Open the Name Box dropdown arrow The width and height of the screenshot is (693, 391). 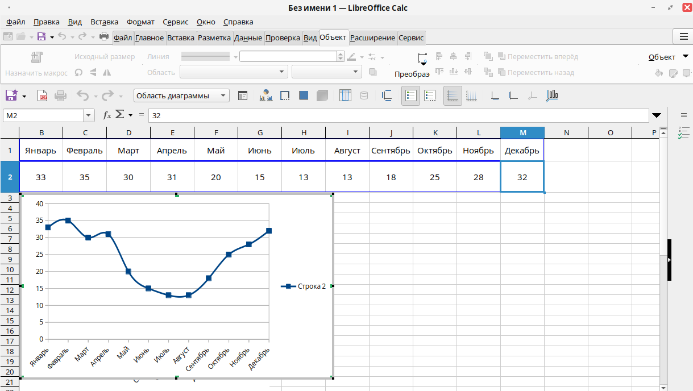click(89, 115)
